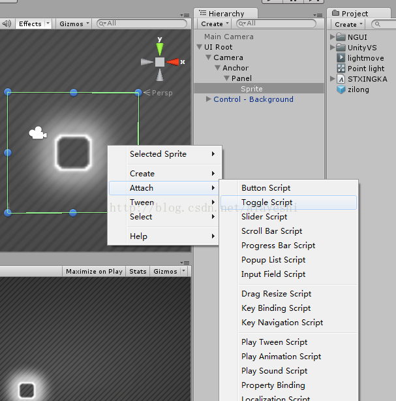Image resolution: width=396 pixels, height=401 pixels.
Task: Attach Toggle Script to sprite
Action: click(x=289, y=202)
